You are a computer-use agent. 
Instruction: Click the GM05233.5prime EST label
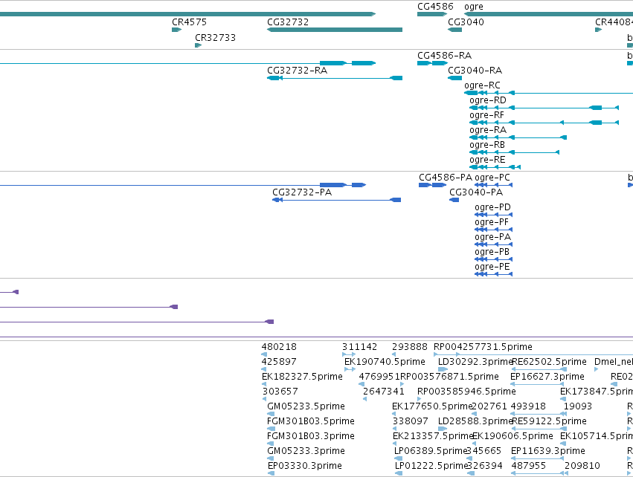[306, 406]
